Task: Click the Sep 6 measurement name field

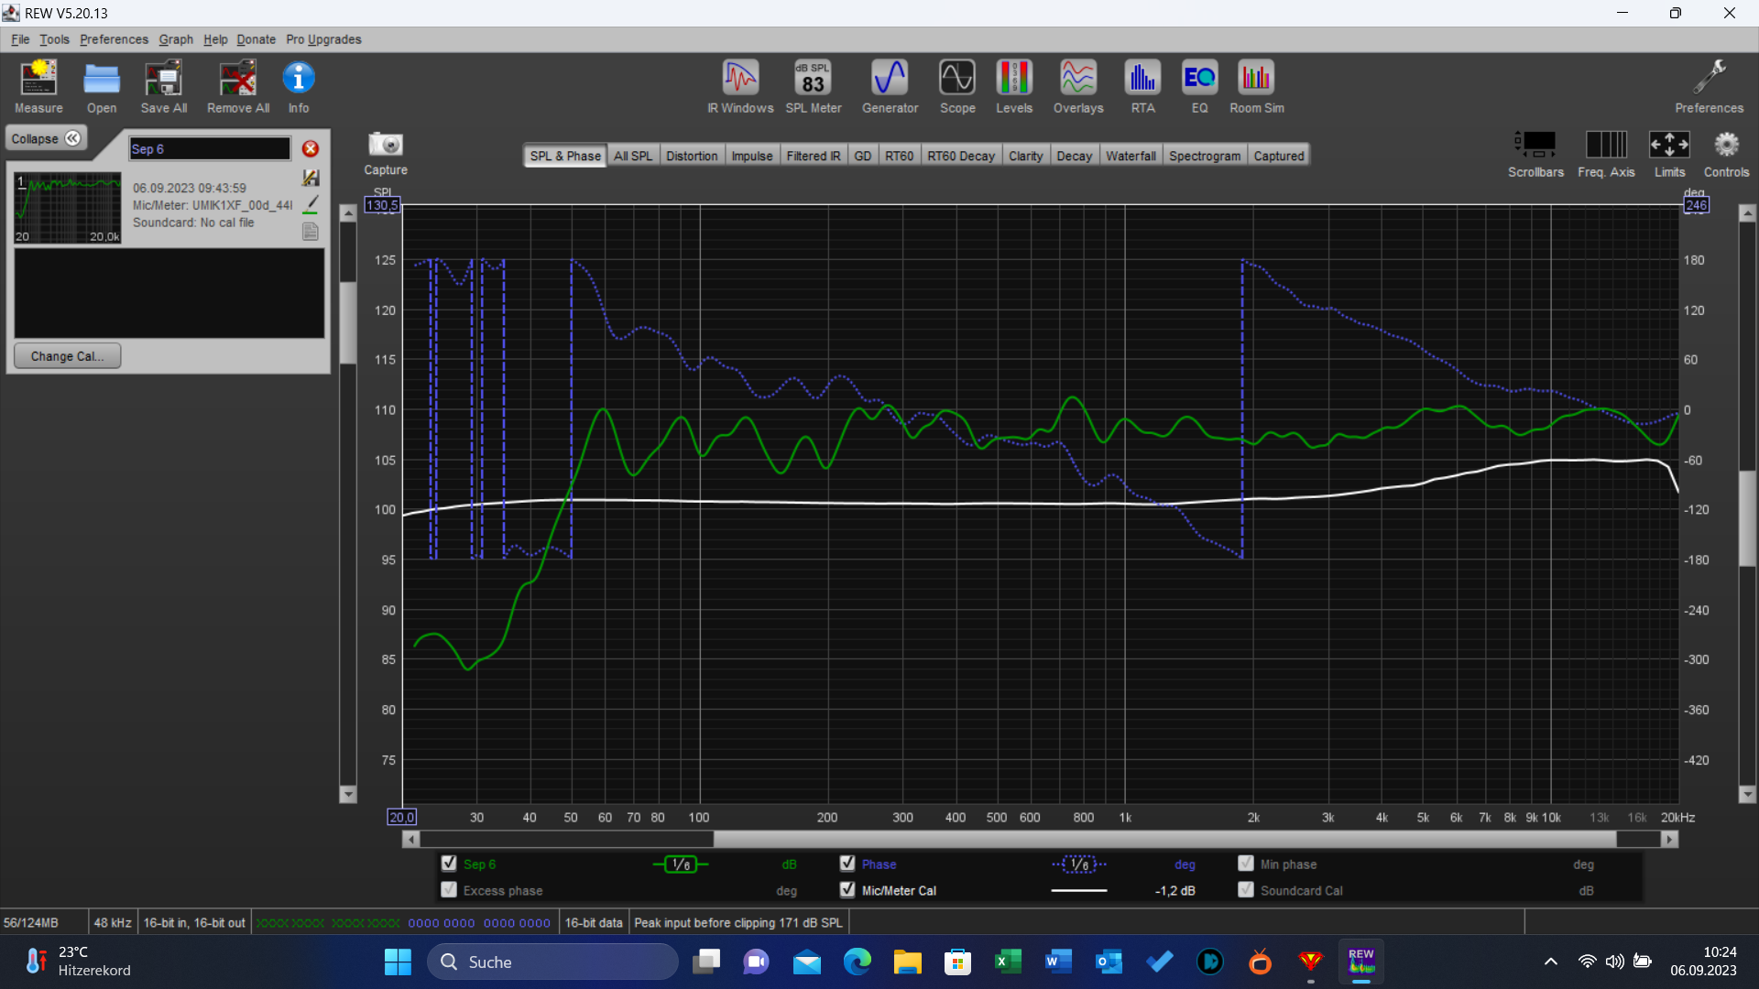Action: pos(209,148)
